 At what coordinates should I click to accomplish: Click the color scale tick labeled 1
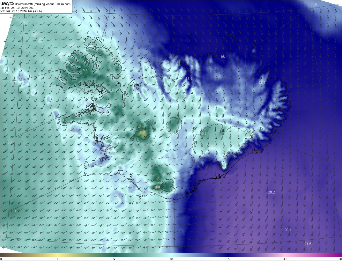point(57,259)
